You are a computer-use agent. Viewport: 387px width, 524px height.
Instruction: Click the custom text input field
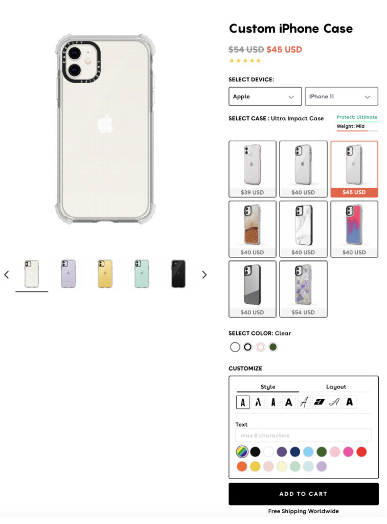pos(304,435)
